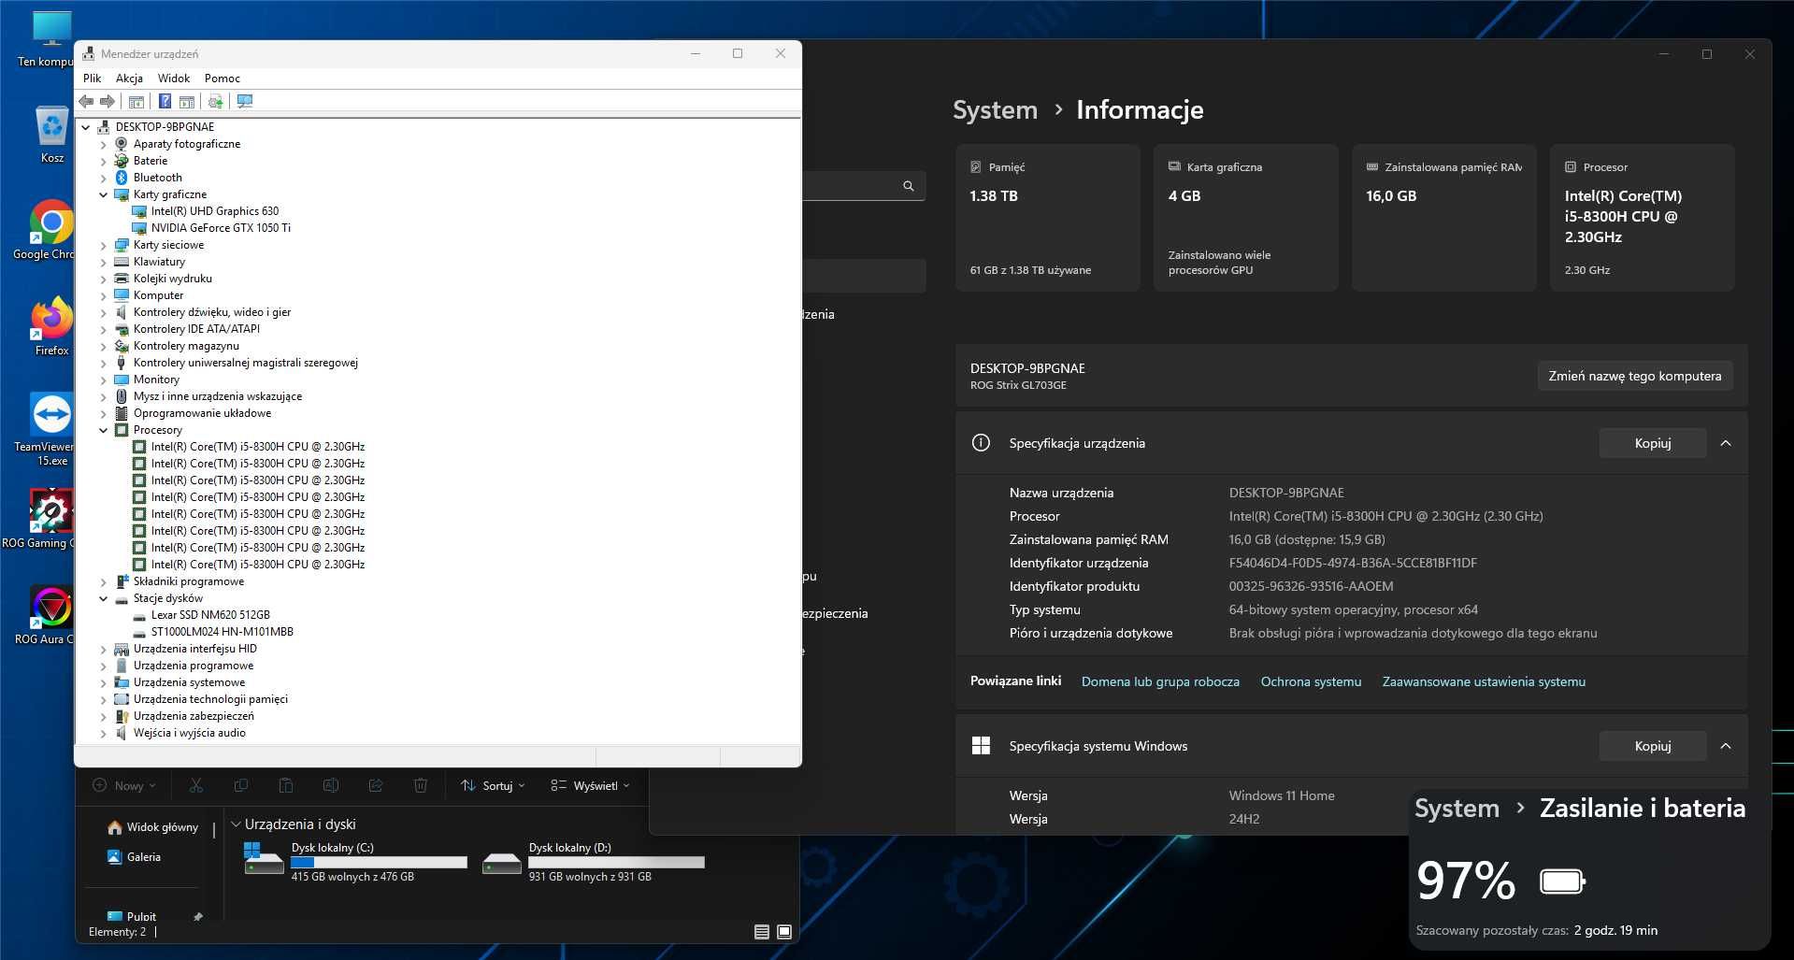1794x960 pixels.
Task: Open the Pomoc menu in Device Manager
Action: coord(222,79)
